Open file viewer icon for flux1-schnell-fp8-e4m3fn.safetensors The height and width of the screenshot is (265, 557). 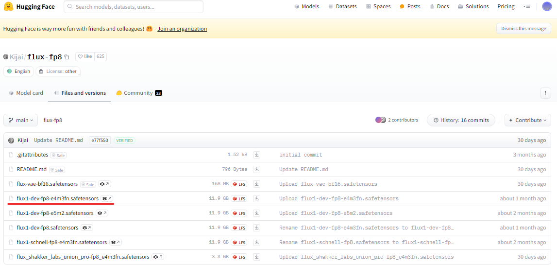pyautogui.click(x=116, y=242)
